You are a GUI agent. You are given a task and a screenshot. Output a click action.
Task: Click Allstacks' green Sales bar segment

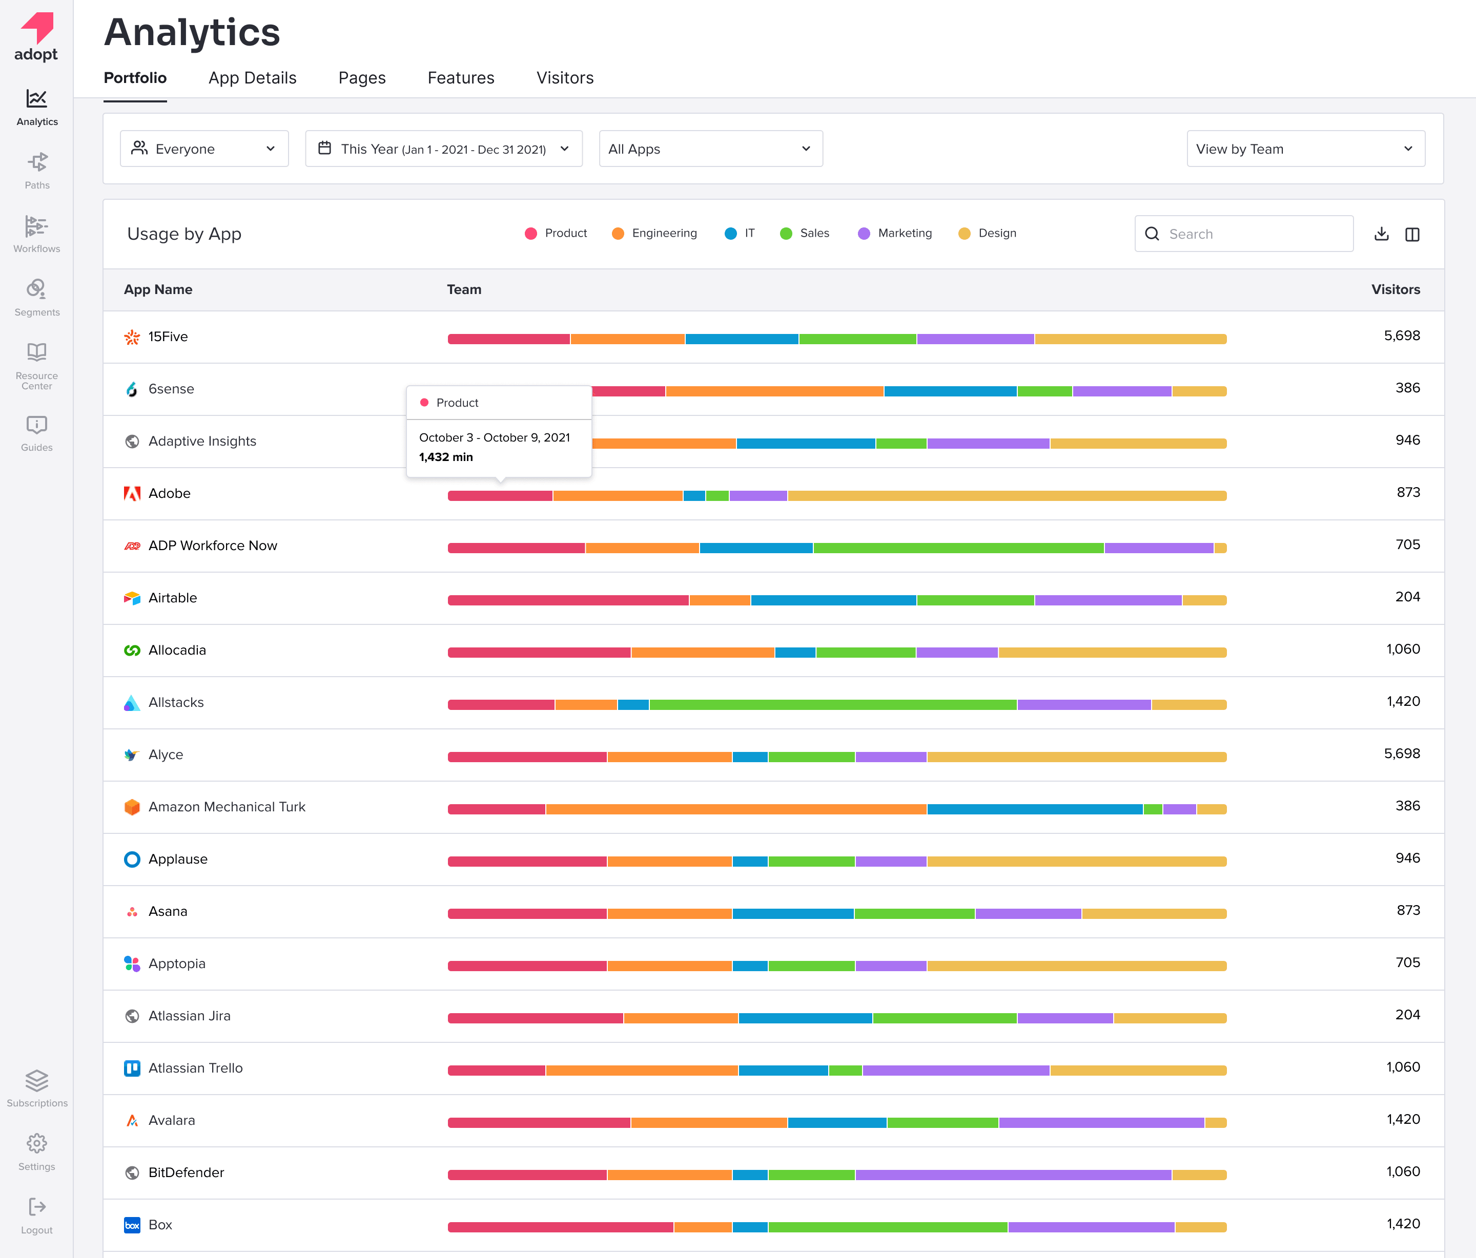click(833, 705)
